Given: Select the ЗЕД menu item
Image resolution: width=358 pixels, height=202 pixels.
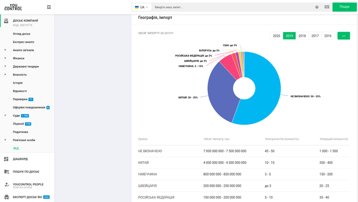Looking at the screenshot, I should [x=16, y=148].
